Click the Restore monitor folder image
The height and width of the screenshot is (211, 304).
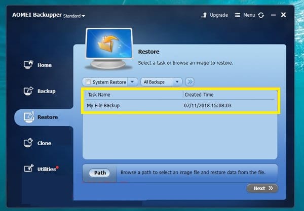pos(109,49)
